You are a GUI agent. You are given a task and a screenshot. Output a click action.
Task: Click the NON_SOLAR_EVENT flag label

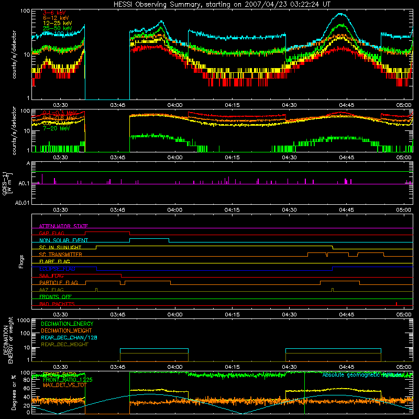(63, 240)
